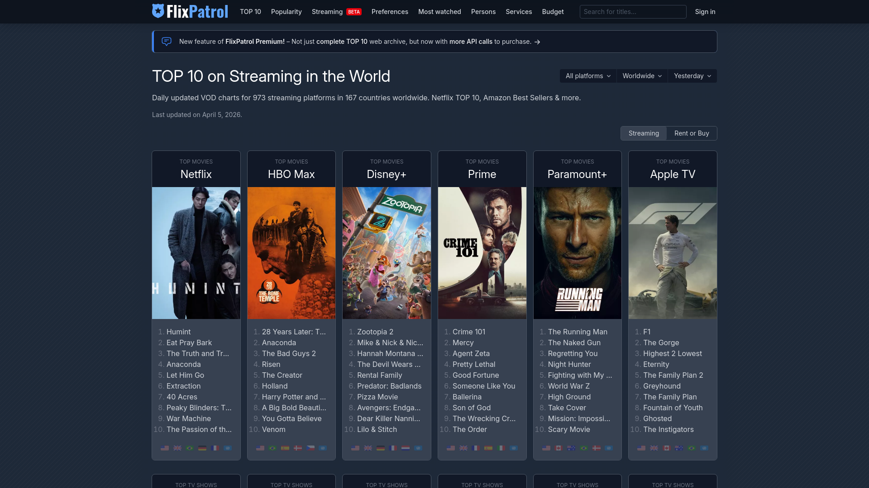Image resolution: width=869 pixels, height=488 pixels.
Task: Switch the chart view to Streaming
Action: [x=644, y=133]
